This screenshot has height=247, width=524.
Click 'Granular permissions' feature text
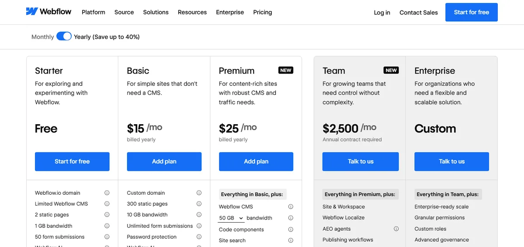click(440, 217)
